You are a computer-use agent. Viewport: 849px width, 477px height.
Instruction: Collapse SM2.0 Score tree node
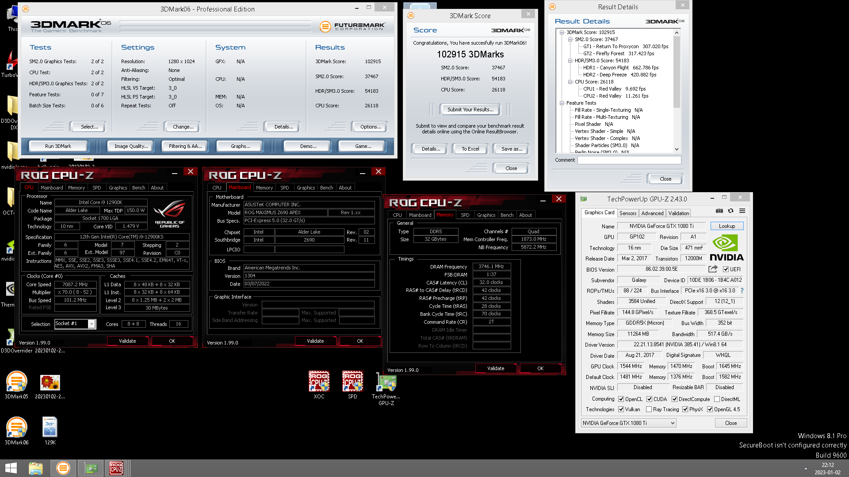click(x=570, y=39)
